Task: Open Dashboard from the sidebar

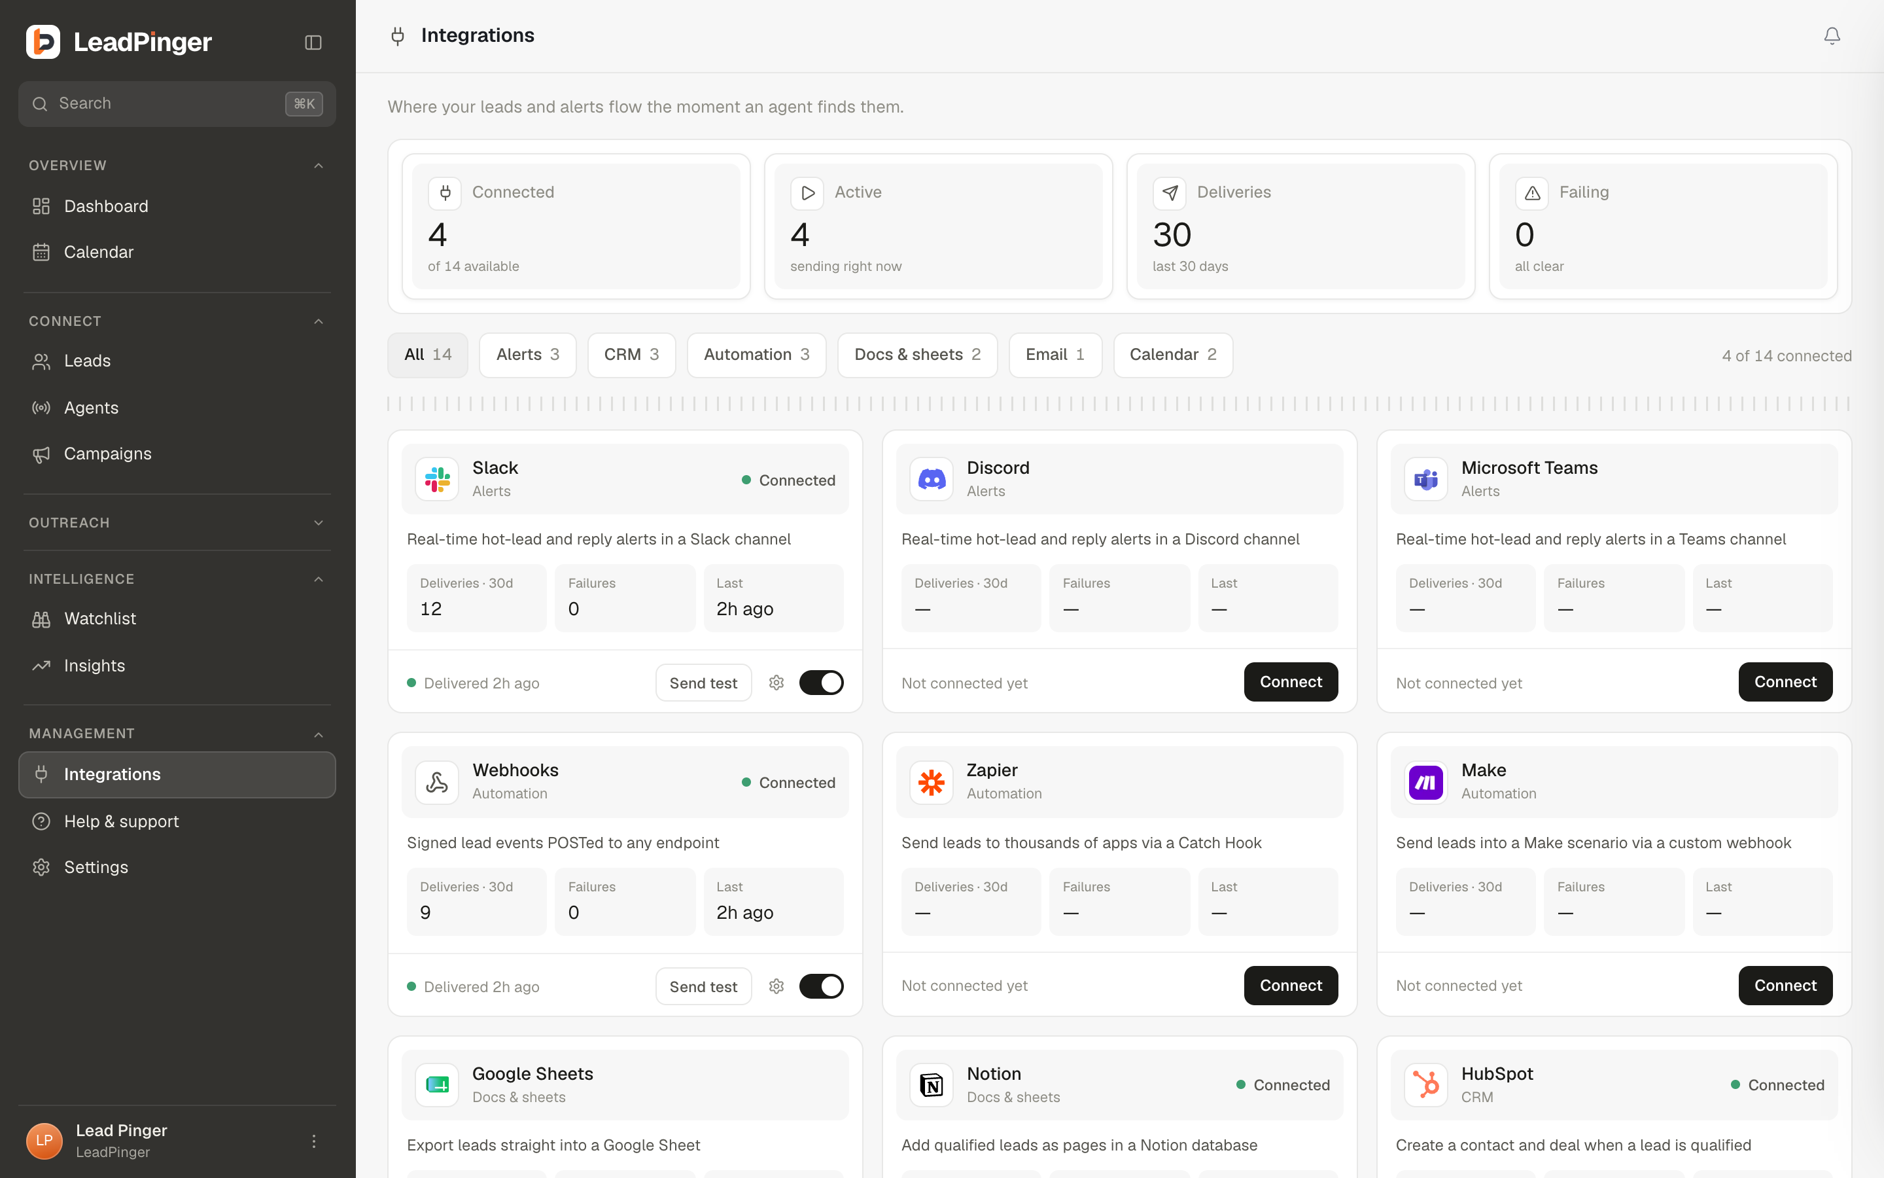Action: coord(177,206)
